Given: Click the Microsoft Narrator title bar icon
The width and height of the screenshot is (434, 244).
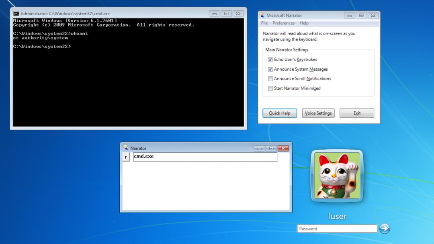Looking at the screenshot, I should 262,15.
